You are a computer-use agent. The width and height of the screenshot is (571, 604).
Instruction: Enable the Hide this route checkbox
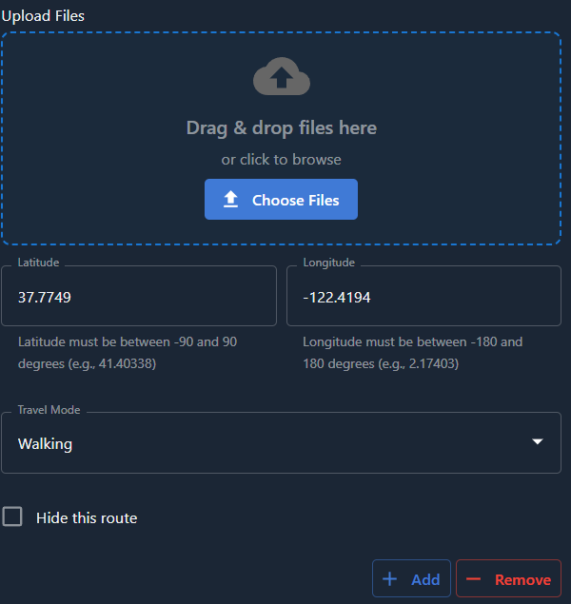pyautogui.click(x=12, y=516)
